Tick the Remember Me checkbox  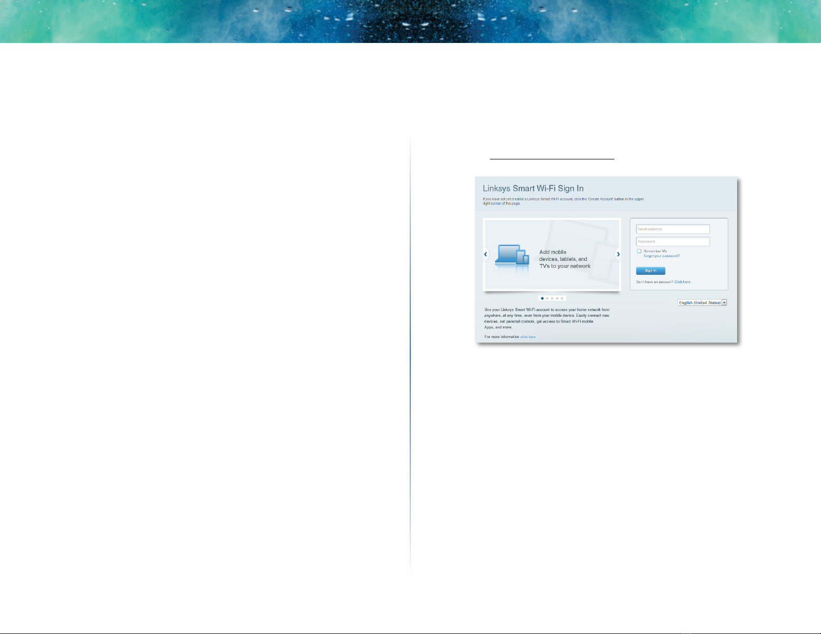(x=639, y=251)
